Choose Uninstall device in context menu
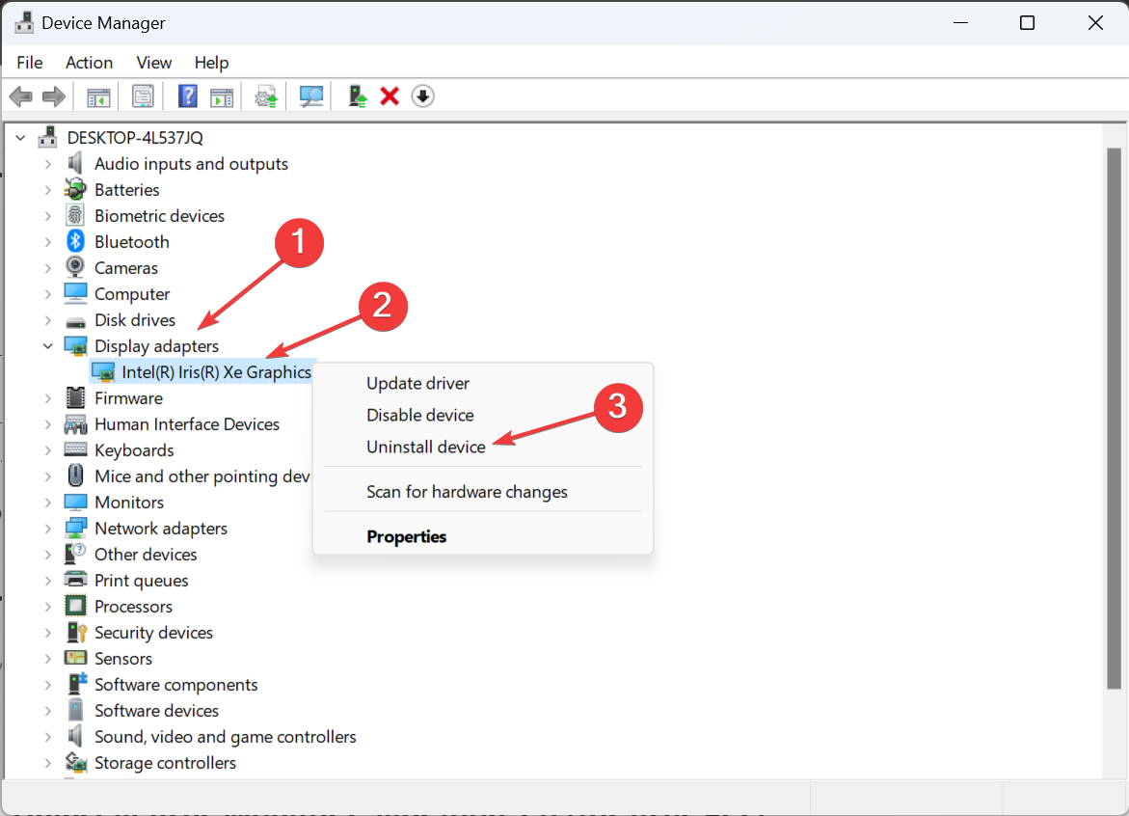This screenshot has height=816, width=1129. tap(425, 447)
